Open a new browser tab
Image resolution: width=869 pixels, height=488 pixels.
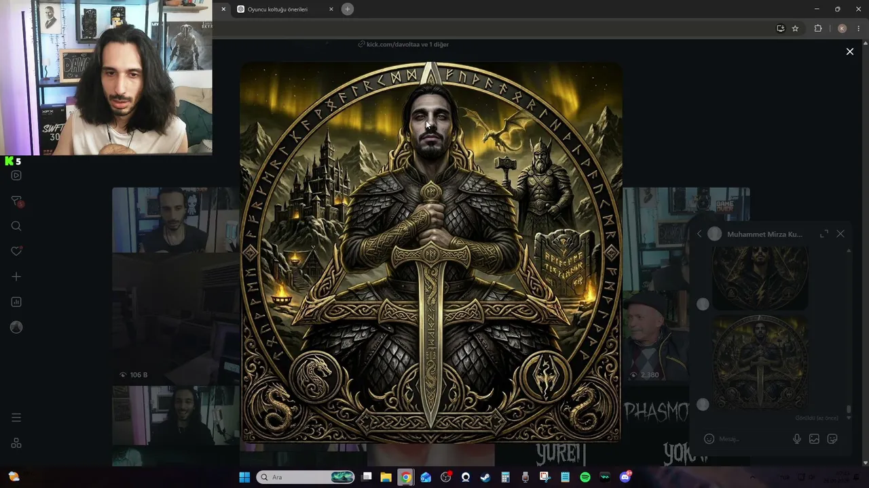click(348, 9)
